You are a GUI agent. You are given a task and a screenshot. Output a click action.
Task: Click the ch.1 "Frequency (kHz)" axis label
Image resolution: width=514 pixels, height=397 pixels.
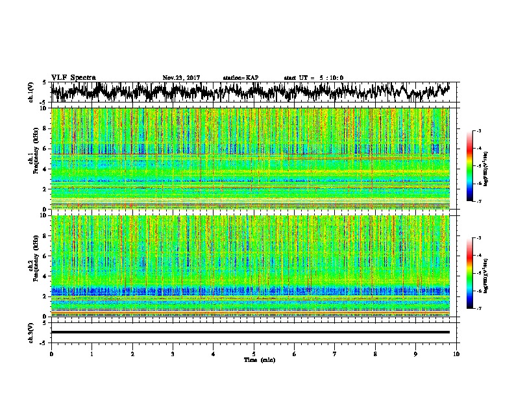coord(36,151)
